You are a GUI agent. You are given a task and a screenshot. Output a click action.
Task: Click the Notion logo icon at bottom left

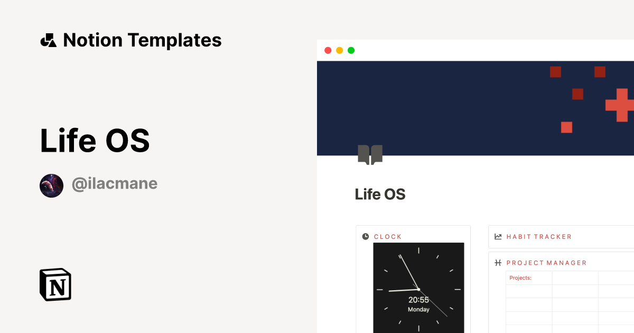pyautogui.click(x=55, y=285)
